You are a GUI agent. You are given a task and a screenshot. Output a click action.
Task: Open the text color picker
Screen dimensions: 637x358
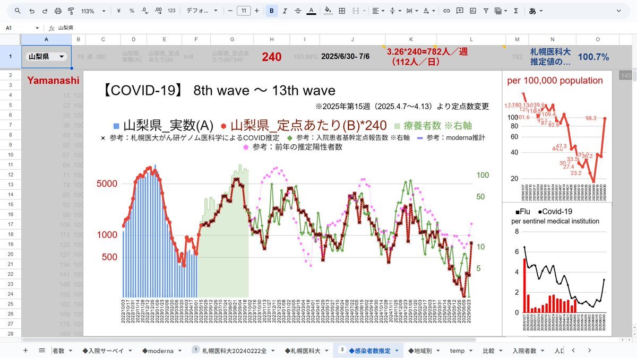click(311, 11)
